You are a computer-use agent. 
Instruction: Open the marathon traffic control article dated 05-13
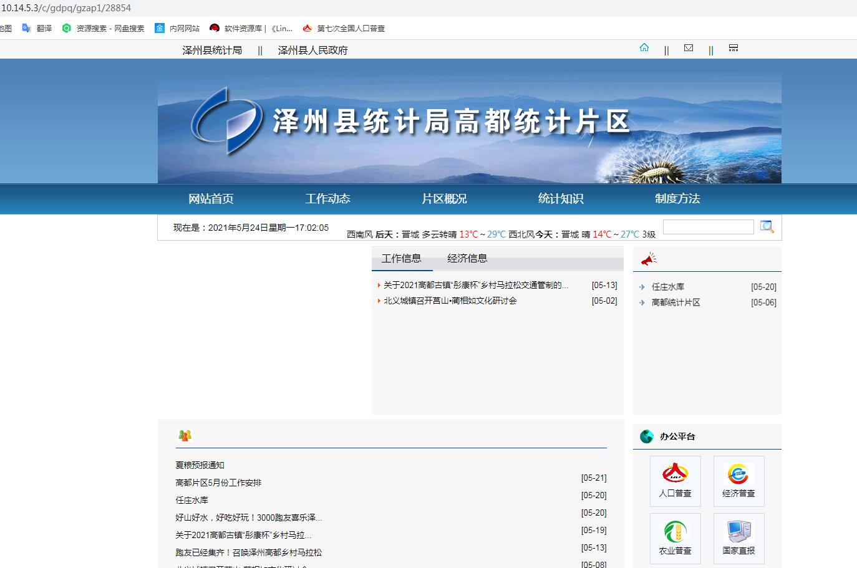coord(476,285)
